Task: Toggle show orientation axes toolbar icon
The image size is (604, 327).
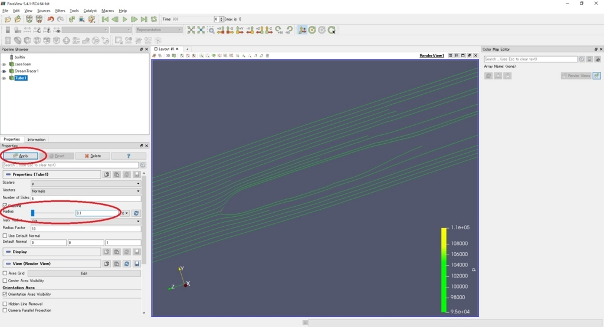Action: tap(303, 30)
